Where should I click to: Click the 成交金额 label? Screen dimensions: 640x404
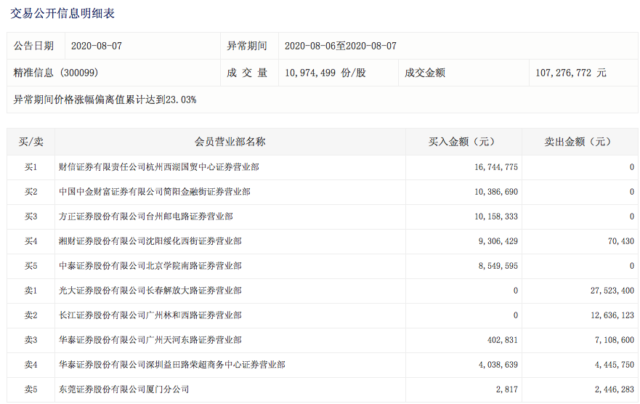(424, 73)
